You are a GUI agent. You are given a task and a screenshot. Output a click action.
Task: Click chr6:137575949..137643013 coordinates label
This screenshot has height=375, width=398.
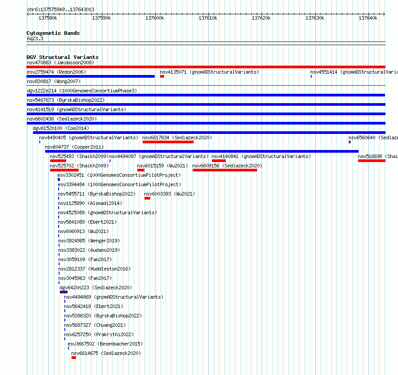click(60, 10)
